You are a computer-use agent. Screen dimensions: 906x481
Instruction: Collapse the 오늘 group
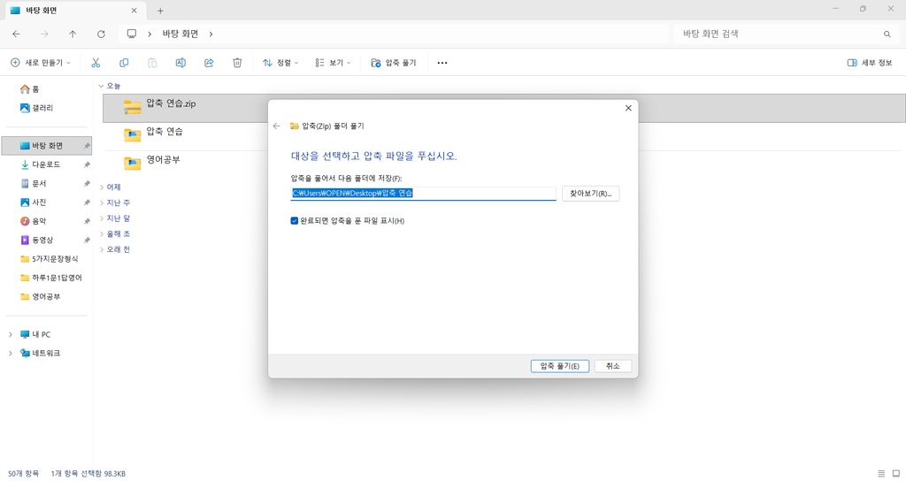[101, 86]
